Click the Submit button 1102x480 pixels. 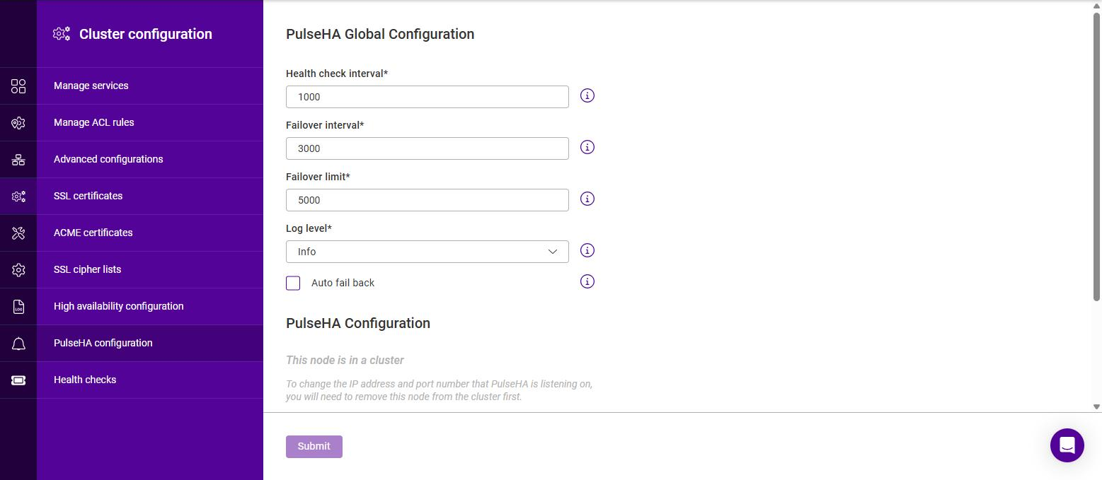point(314,446)
